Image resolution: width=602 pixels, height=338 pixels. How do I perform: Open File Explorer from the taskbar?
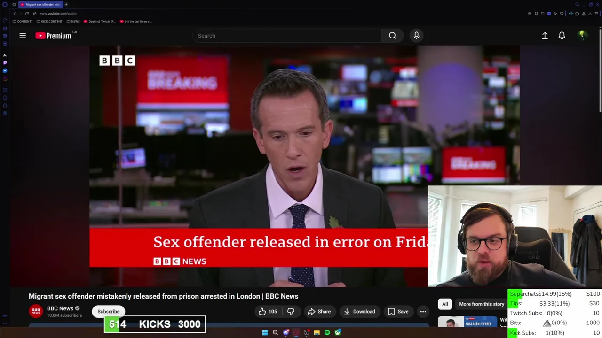point(317,333)
